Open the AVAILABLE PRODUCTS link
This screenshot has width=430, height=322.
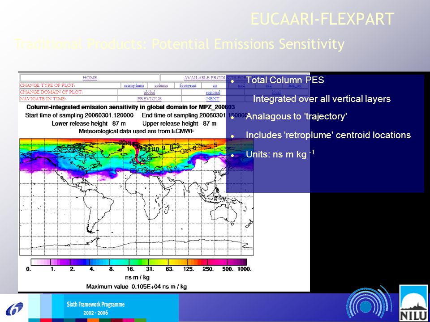pos(232,78)
